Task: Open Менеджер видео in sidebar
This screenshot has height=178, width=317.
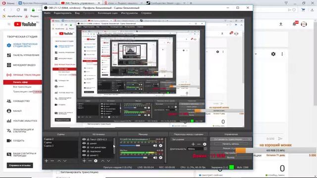Action: coord(24,65)
